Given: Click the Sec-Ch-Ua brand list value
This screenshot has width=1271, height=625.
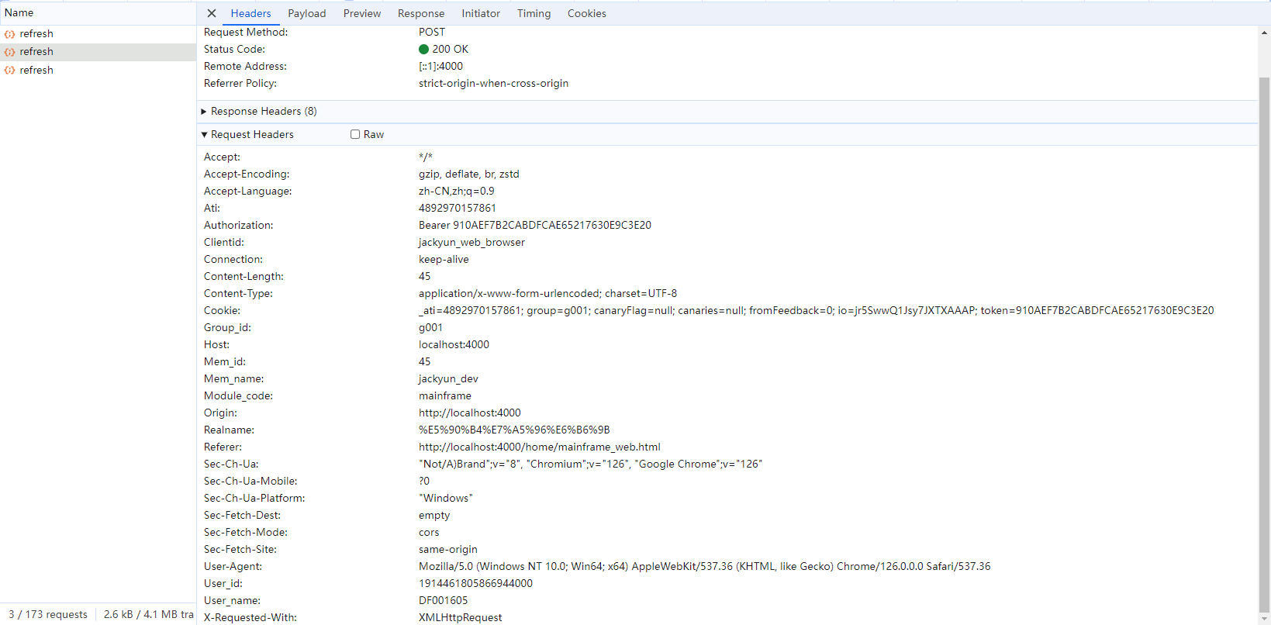Looking at the screenshot, I should 590,464.
